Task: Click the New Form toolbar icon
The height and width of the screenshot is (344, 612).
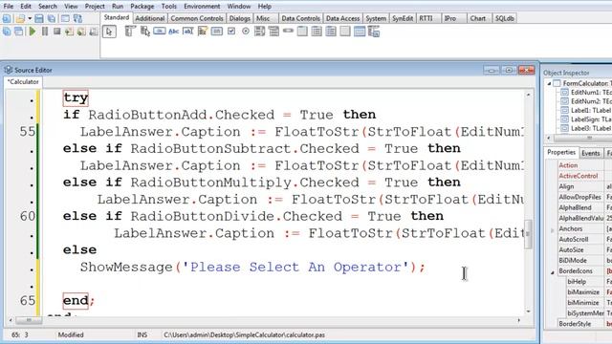Action: click(x=65, y=18)
